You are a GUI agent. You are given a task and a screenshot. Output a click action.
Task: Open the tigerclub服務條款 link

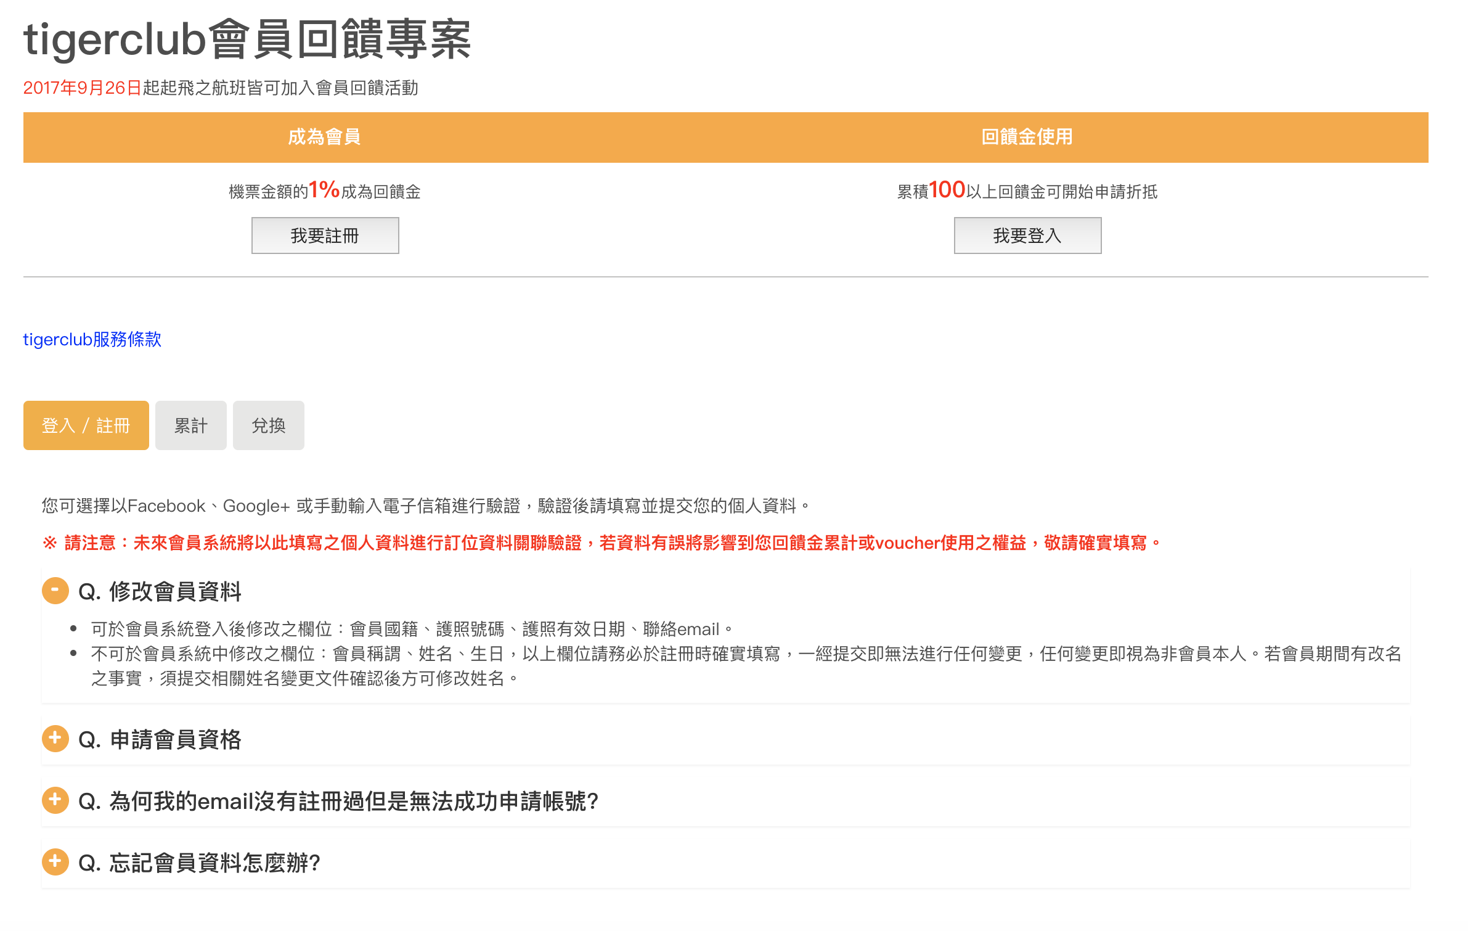(92, 339)
